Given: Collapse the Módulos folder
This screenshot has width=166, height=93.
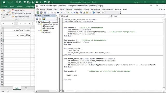Looking at the screenshot, I should (x=39, y=30).
